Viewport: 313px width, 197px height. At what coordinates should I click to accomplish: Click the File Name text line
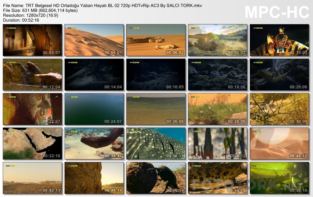point(102,5)
